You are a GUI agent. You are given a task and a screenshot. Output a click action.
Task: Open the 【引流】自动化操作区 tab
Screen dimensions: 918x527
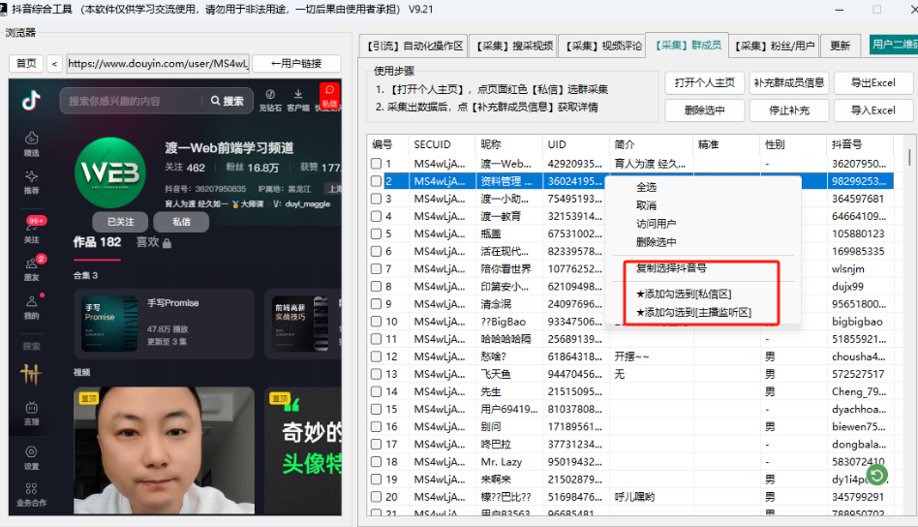coord(414,46)
